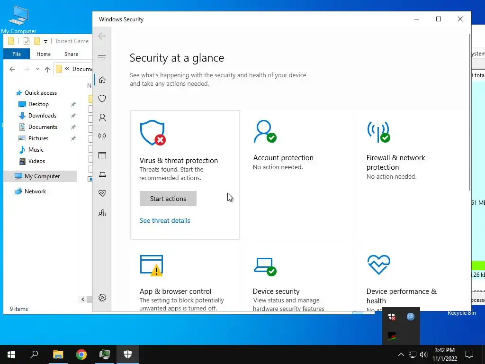Click the Device security tile icon
The height and width of the screenshot is (364, 485).
(x=265, y=266)
